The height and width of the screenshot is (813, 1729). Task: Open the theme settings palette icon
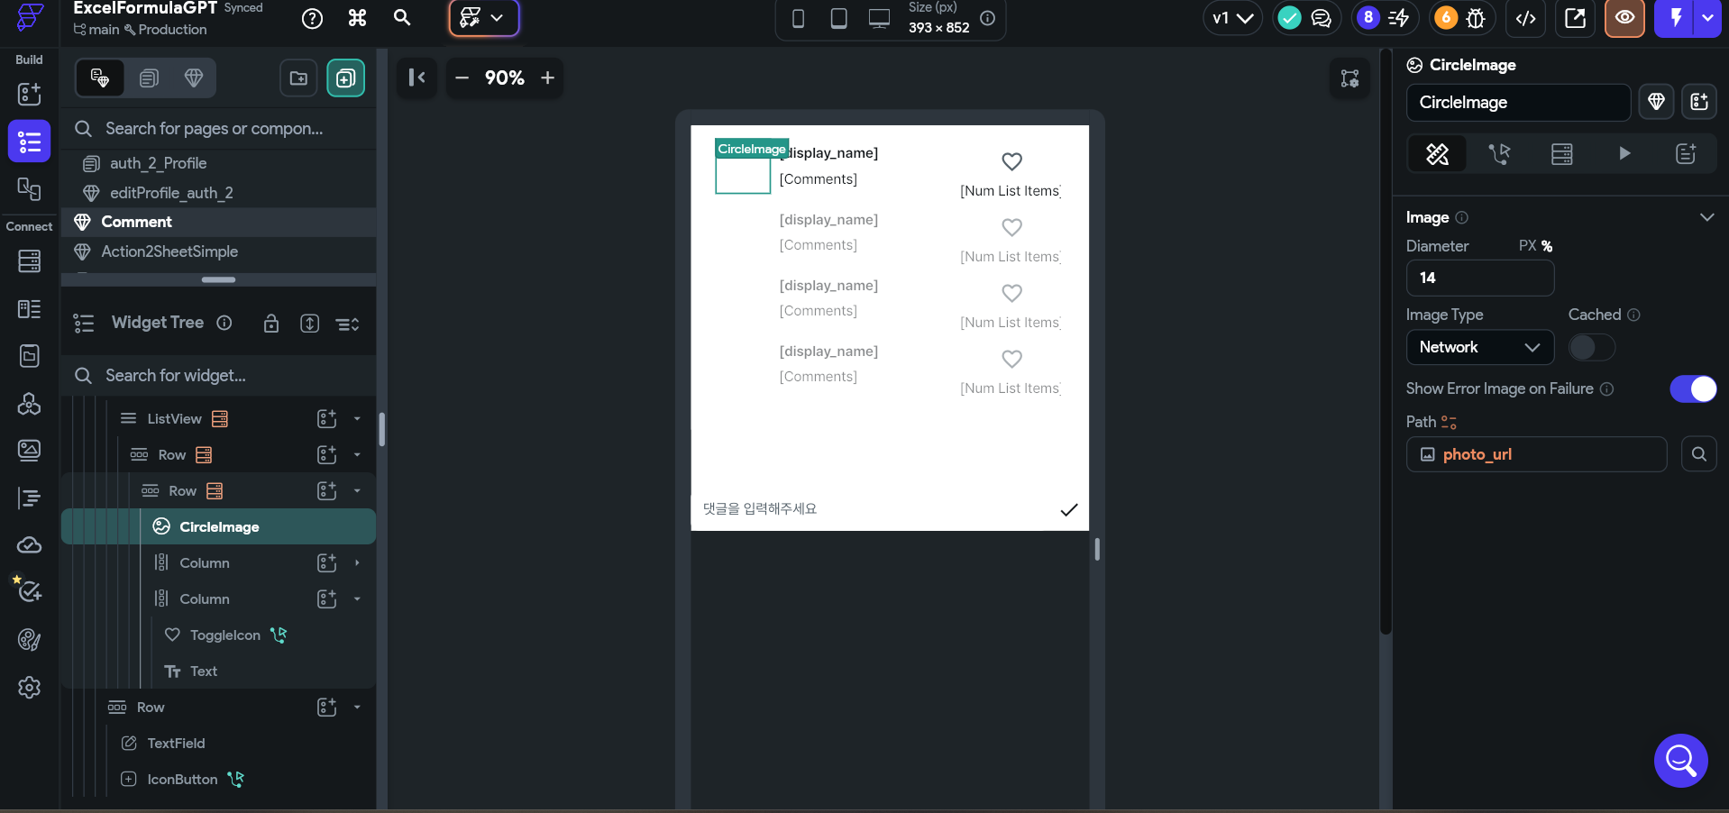[29, 640]
